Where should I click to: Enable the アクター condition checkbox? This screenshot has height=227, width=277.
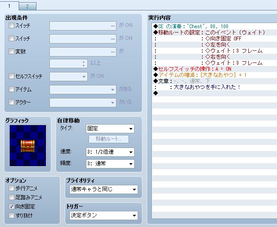(x=11, y=102)
